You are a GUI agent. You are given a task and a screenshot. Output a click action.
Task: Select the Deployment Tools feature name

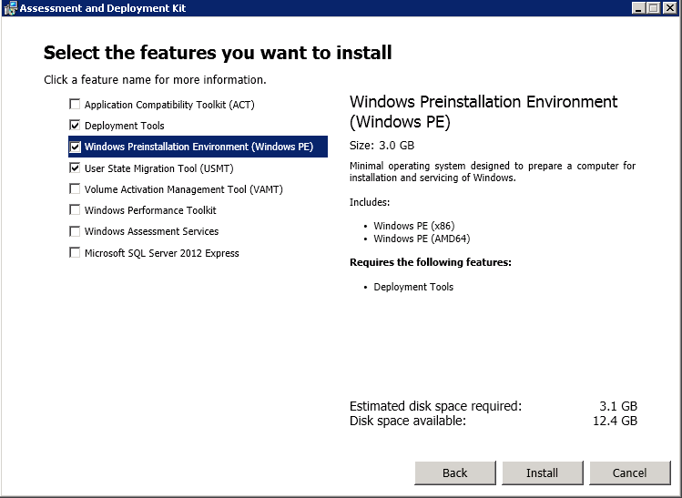[x=125, y=126]
